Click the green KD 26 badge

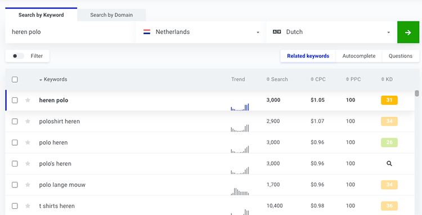pyautogui.click(x=389, y=142)
